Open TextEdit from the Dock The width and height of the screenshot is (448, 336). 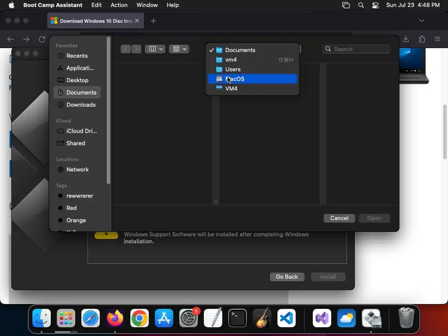(213, 318)
